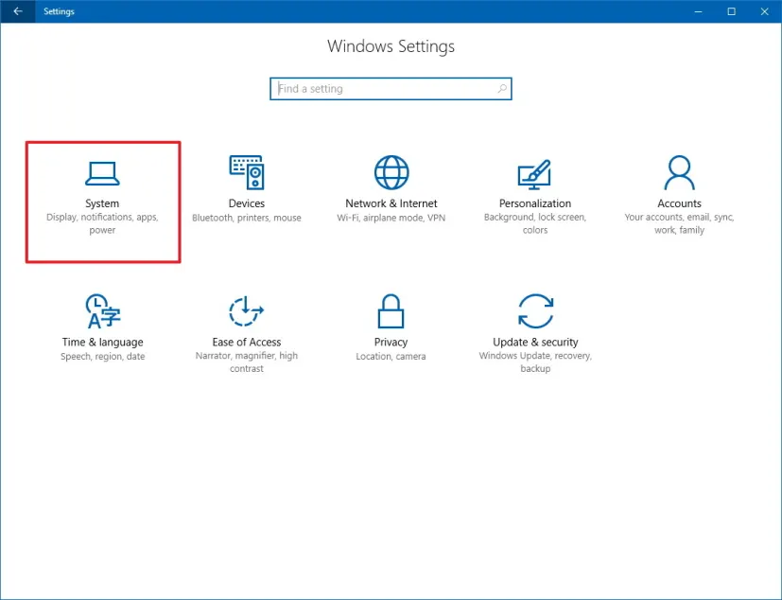Click 'Your accounts, email, sync, work, family'
782x600 pixels.
(679, 223)
